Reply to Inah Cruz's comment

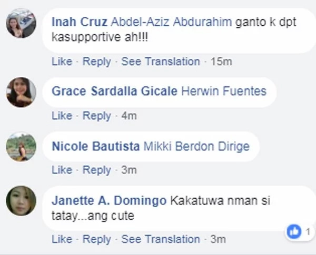click(97, 62)
